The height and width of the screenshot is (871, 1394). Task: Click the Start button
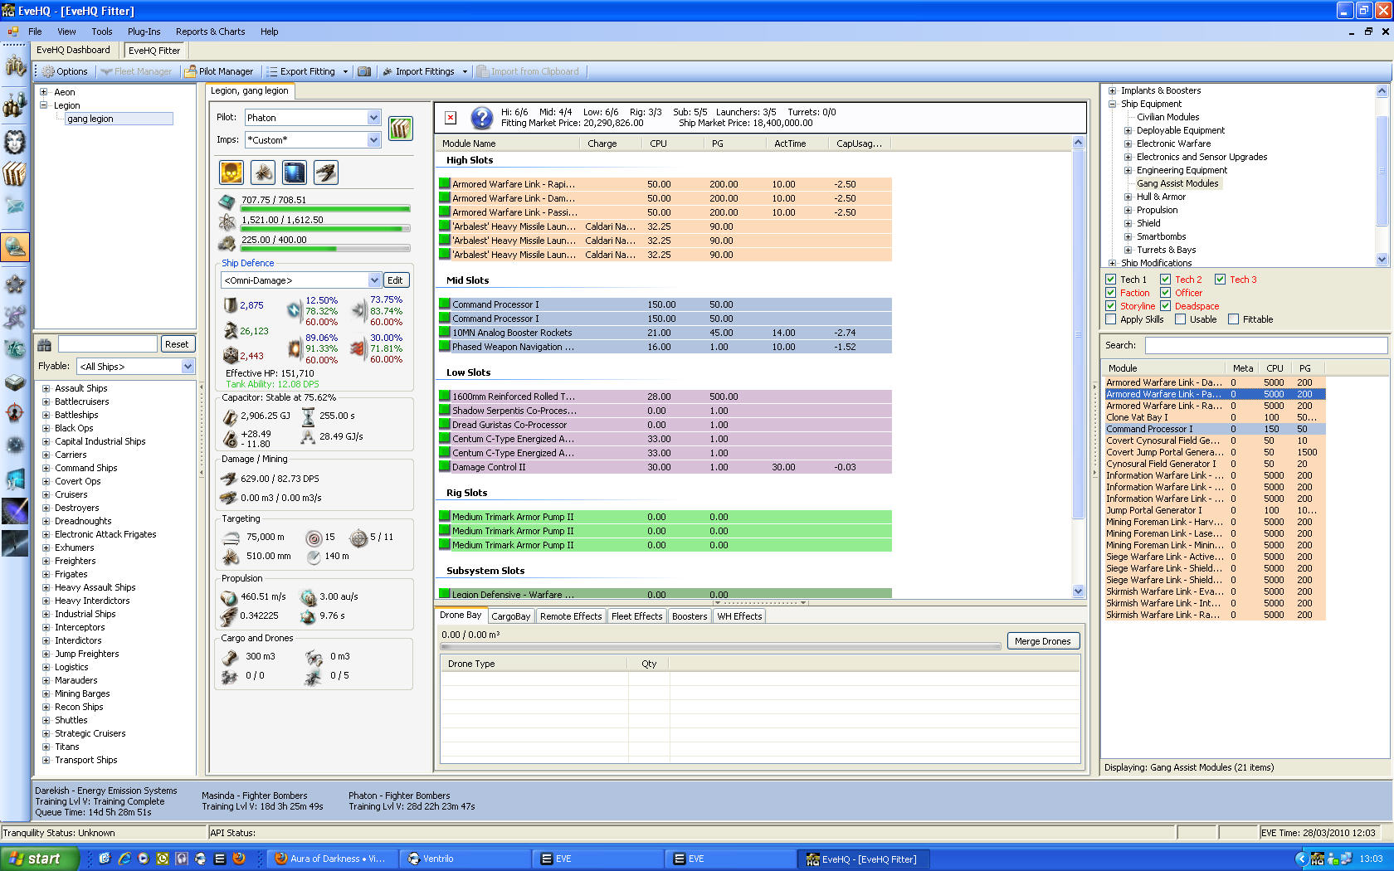pyautogui.click(x=40, y=859)
